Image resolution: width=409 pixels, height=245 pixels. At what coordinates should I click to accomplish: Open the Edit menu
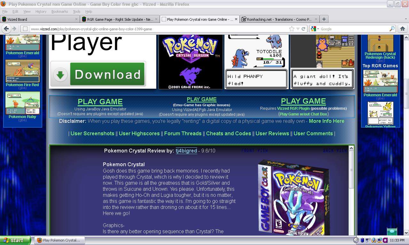pos(15,11)
